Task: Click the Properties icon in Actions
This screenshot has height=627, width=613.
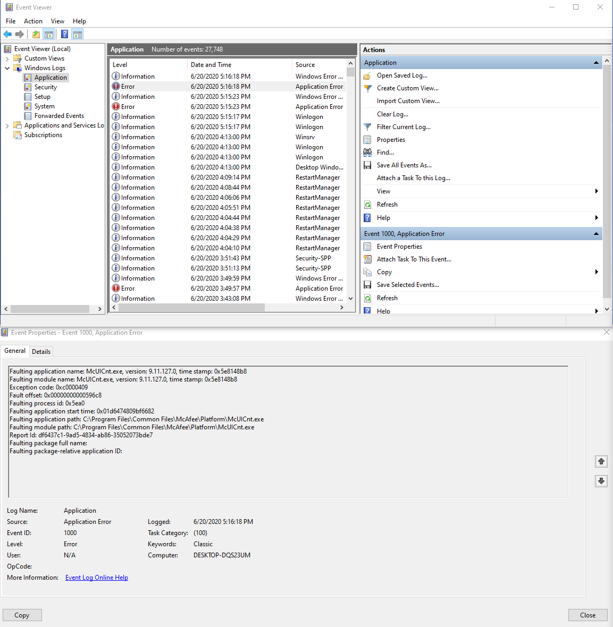Action: click(367, 140)
